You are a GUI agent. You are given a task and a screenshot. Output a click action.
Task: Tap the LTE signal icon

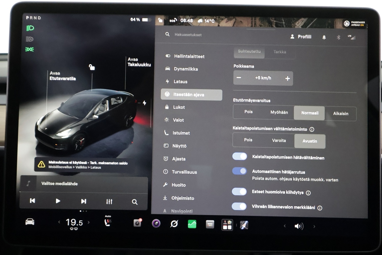point(352,37)
